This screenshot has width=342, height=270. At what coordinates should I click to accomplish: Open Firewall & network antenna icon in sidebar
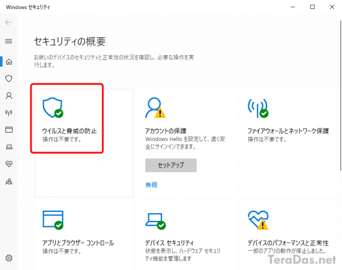[9, 113]
